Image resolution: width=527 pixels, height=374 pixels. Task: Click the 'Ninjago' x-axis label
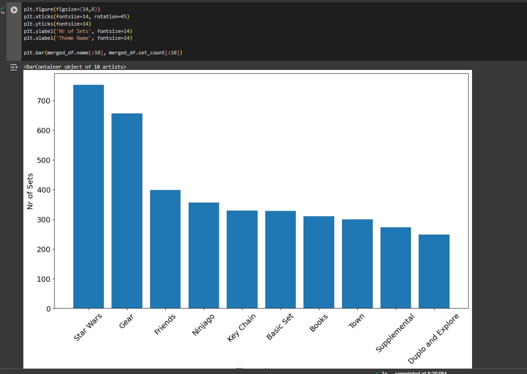coord(203,325)
